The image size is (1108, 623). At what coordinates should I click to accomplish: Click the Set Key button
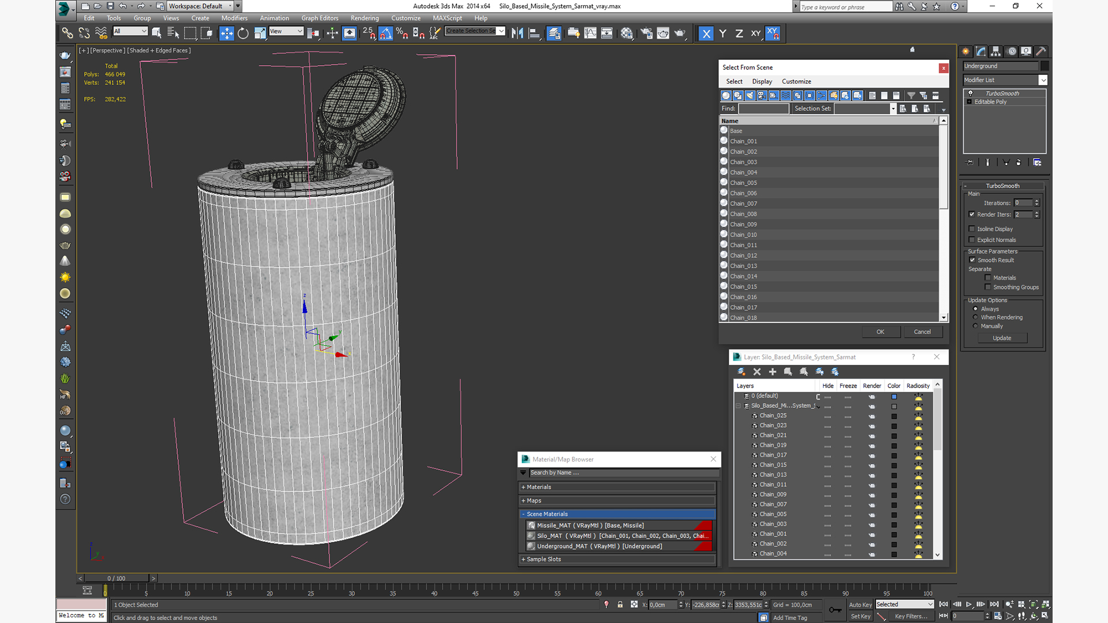(860, 616)
